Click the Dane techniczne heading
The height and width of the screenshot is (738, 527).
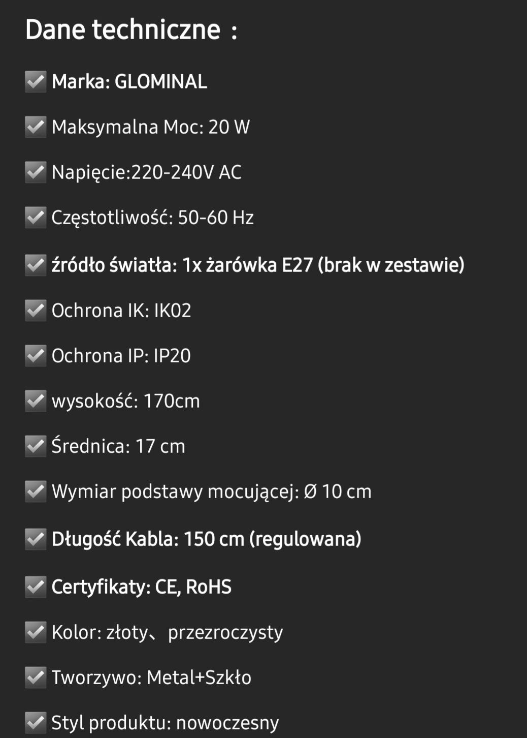(x=131, y=29)
